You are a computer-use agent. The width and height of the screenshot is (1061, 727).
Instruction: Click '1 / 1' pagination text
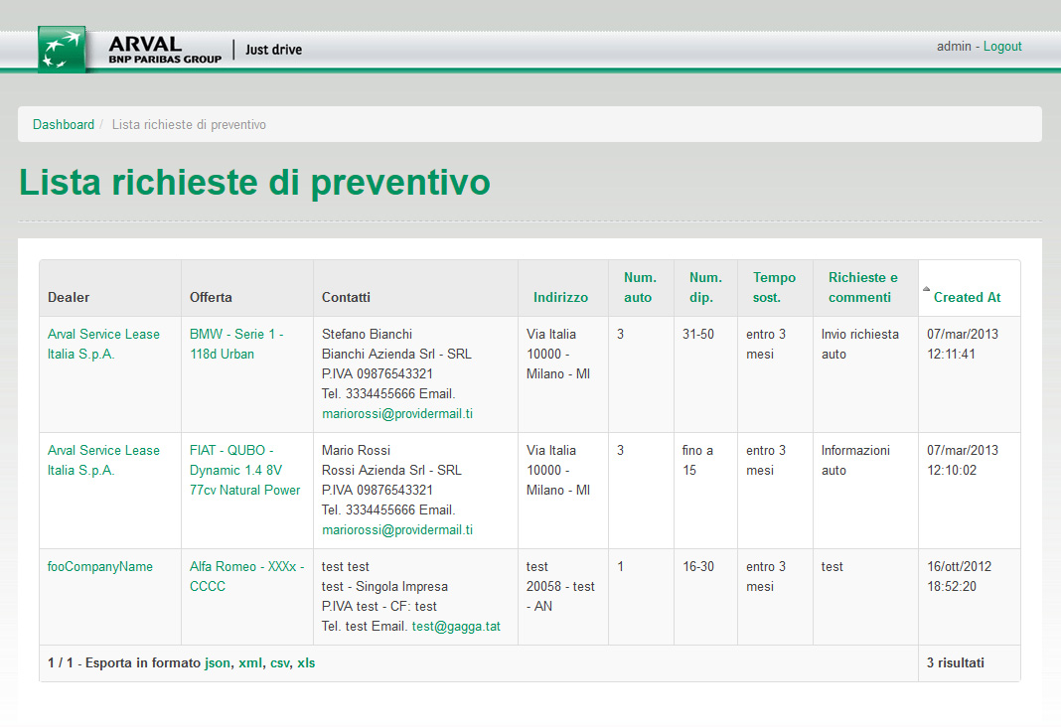coord(61,662)
